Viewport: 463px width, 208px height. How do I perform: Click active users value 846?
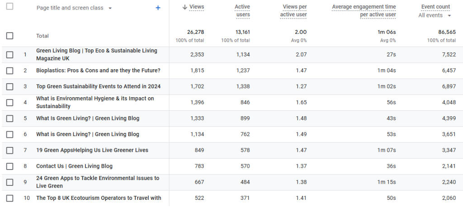(245, 103)
